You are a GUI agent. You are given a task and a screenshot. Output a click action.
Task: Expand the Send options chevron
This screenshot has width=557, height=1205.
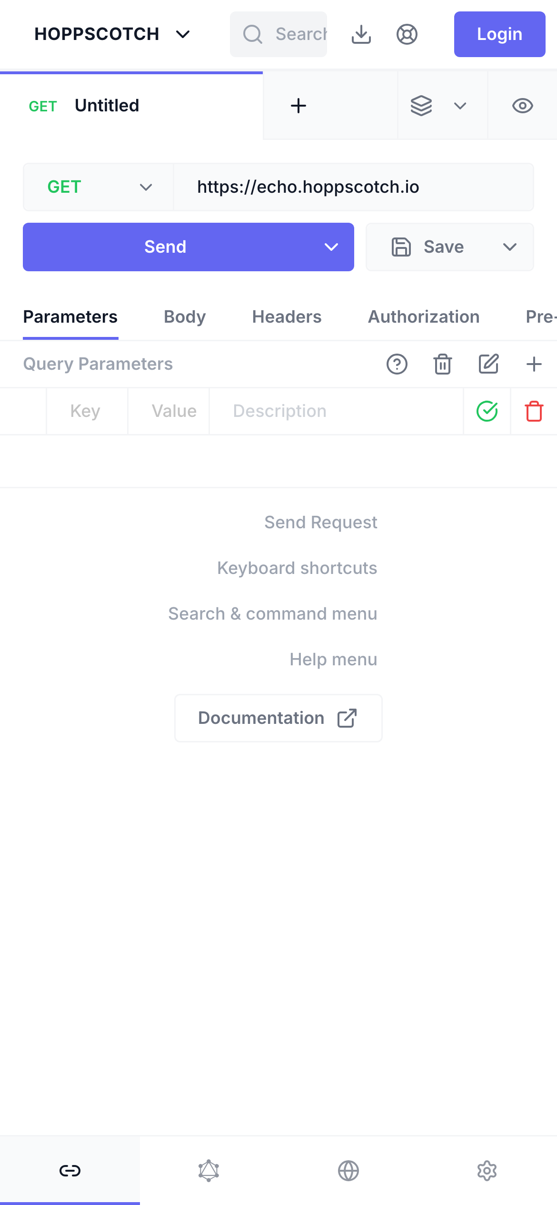tap(331, 247)
